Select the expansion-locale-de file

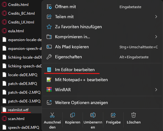pyautogui.click(x=25, y=40)
